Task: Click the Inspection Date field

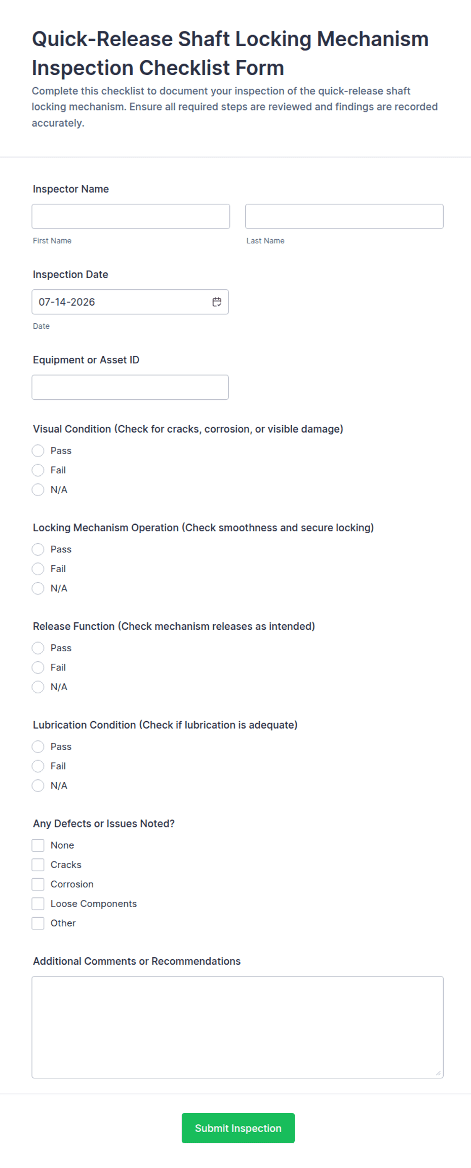Action: (x=130, y=302)
